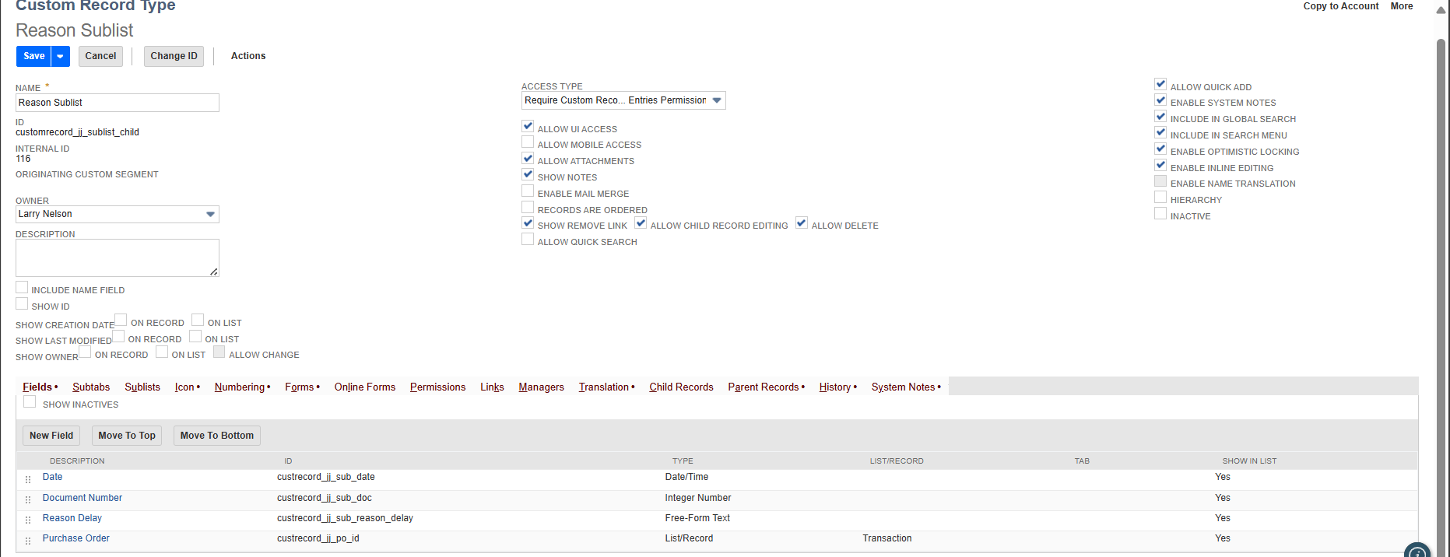Enable Allow Mobile Access checkbox

[x=528, y=142]
